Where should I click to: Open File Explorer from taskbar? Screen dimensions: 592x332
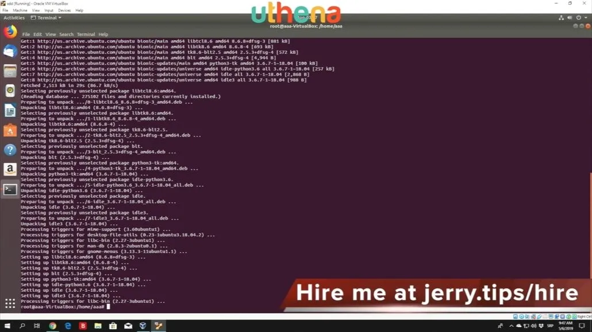[98, 326]
